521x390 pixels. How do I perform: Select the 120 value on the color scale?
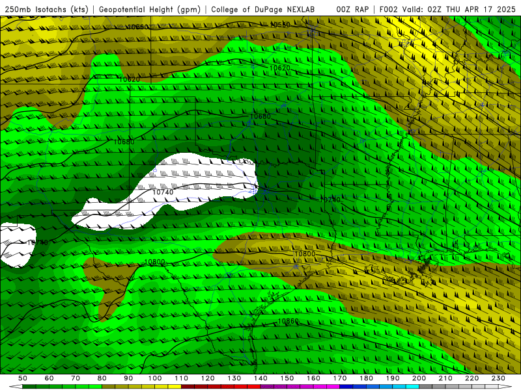pyautogui.click(x=208, y=378)
